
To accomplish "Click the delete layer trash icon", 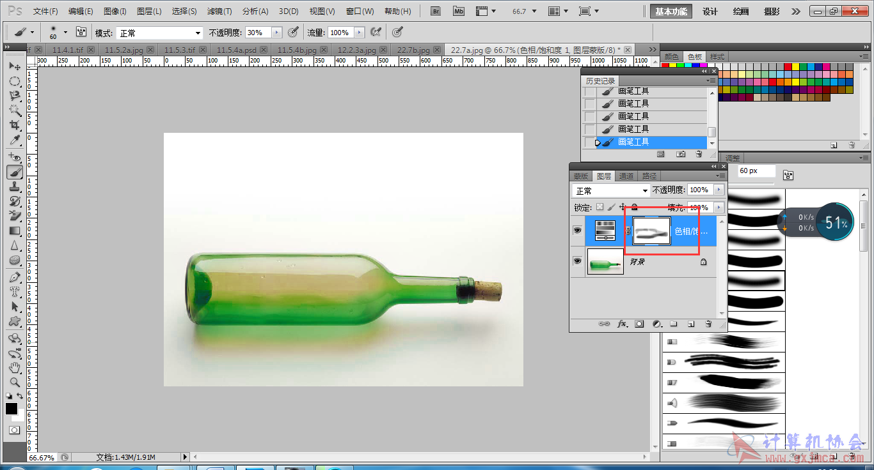I will 708,324.
